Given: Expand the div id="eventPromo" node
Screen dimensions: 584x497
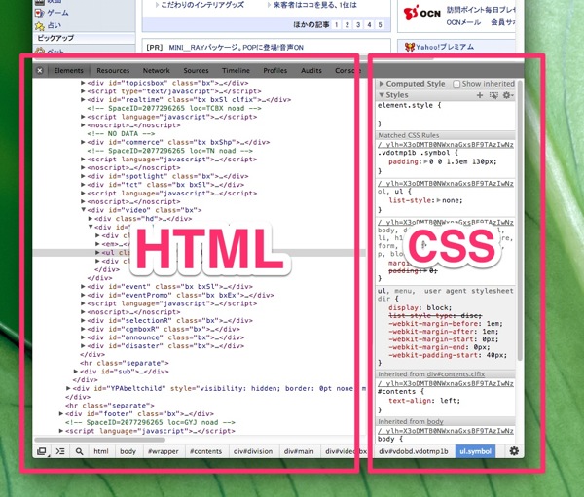Looking at the screenshot, I should (83, 295).
